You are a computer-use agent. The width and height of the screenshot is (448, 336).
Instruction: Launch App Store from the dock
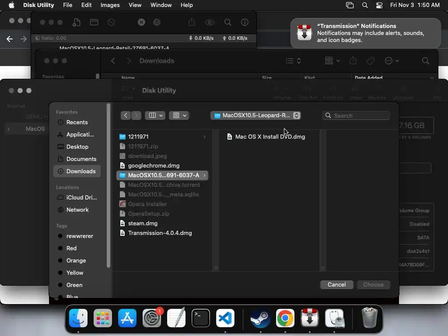coord(127,318)
